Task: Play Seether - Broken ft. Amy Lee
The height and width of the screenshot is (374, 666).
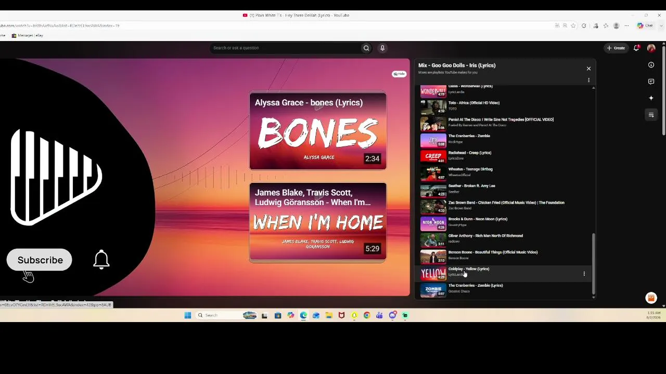Action: click(x=505, y=190)
